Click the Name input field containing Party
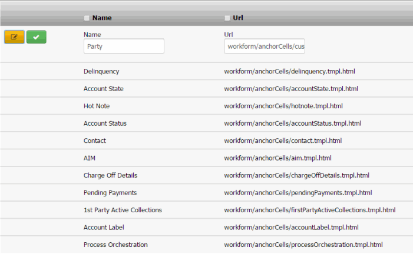 coord(124,46)
